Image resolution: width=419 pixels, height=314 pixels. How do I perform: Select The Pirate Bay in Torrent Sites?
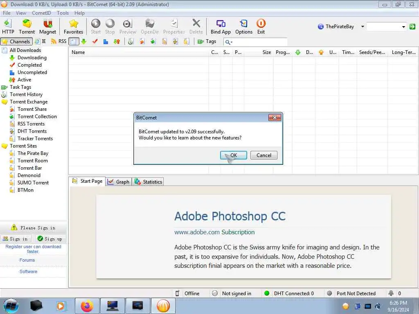click(33, 153)
